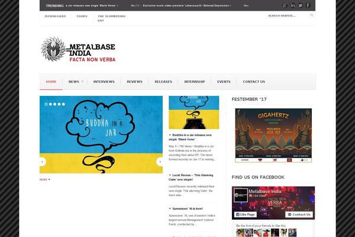Go to previous slide arrow
This screenshot has width=355, height=237.
point(43,162)
